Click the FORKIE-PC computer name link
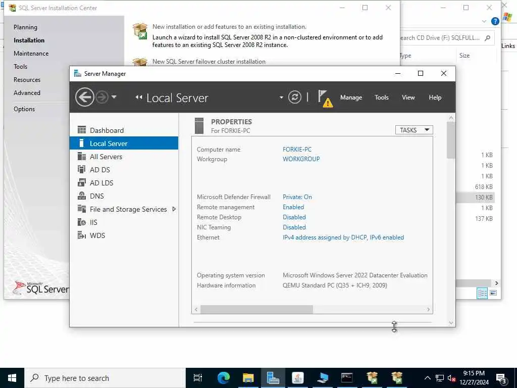517x388 pixels. click(x=297, y=149)
